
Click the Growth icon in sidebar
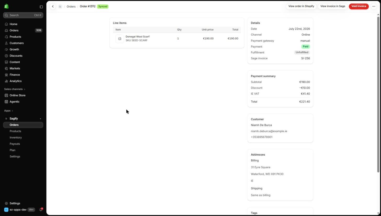tap(7, 49)
